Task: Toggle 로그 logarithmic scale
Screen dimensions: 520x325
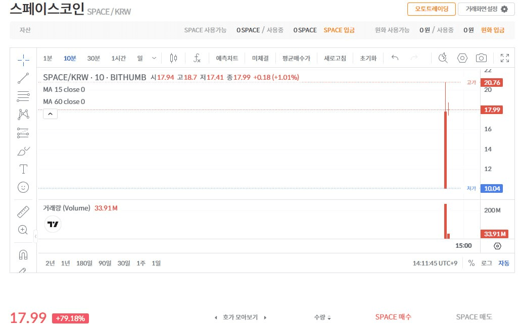Action: [487, 263]
